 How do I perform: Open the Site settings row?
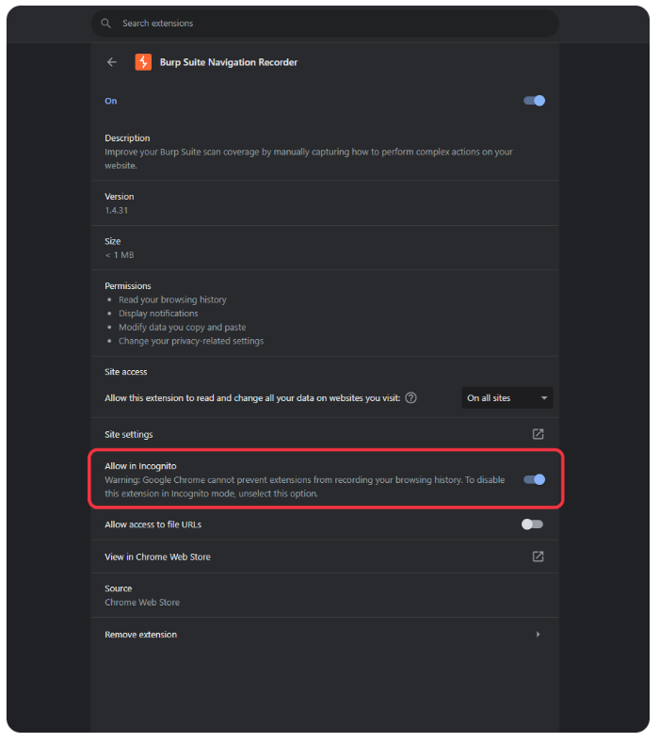tap(325, 434)
